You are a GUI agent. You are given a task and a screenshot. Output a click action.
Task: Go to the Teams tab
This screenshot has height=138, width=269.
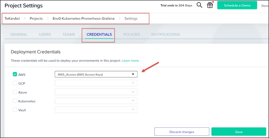point(69,34)
